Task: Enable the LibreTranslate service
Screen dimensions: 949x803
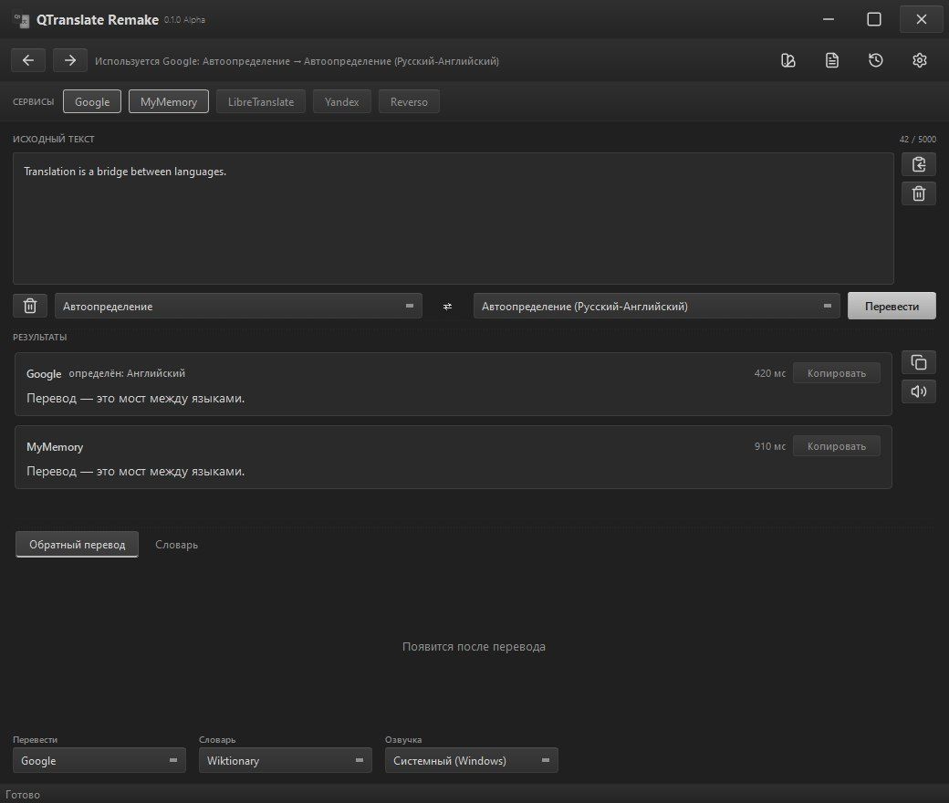Action: click(261, 101)
